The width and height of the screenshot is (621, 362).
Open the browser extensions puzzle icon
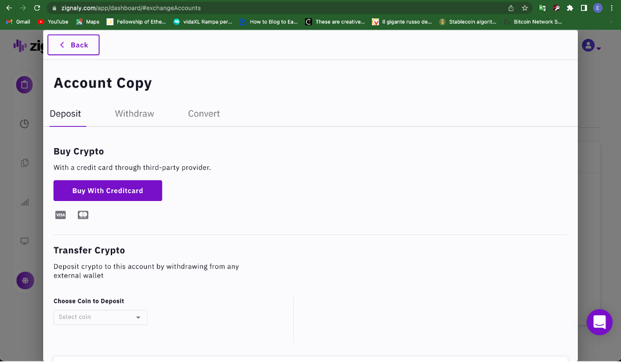click(570, 8)
